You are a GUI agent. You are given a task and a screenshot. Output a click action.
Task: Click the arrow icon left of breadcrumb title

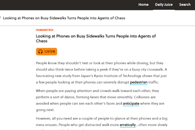pyautogui.click(x=1, y=18)
